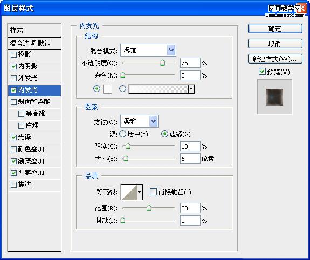Click the 等高线 contour thumbnail
Viewport: 310px width, 260px height.
click(129, 192)
